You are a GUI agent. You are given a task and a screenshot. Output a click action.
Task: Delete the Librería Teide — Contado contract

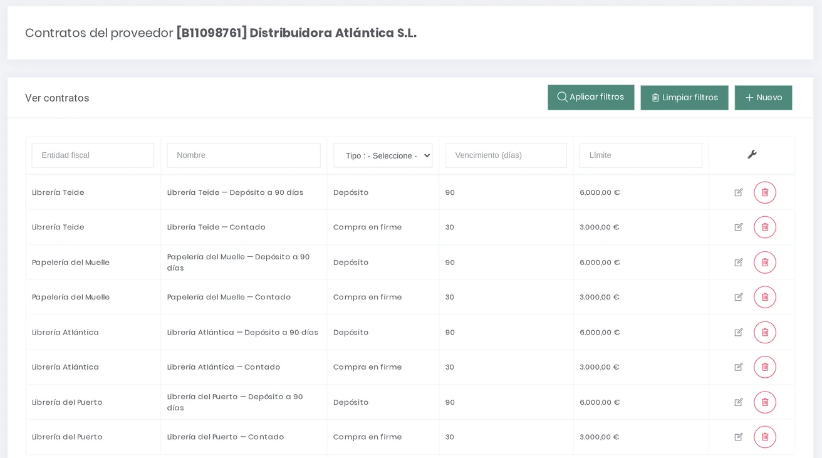(765, 227)
